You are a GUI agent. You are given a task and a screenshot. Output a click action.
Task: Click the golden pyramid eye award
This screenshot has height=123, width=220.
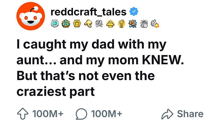[x=110, y=23]
